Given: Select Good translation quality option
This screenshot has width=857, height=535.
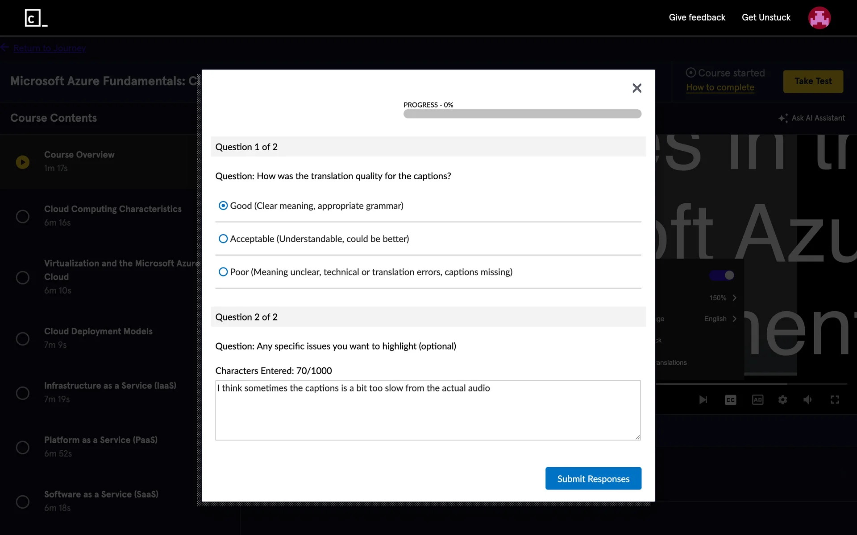Looking at the screenshot, I should (x=223, y=206).
